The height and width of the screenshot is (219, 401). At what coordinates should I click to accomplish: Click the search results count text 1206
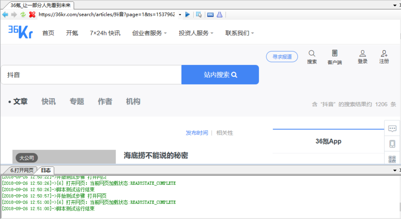[381, 104]
